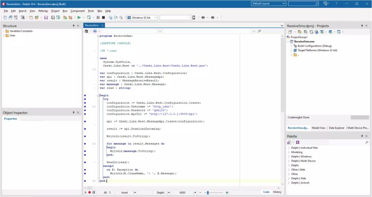This screenshot has width=372, height=197.
Task: Open the Component menu
Action: tap(78, 11)
